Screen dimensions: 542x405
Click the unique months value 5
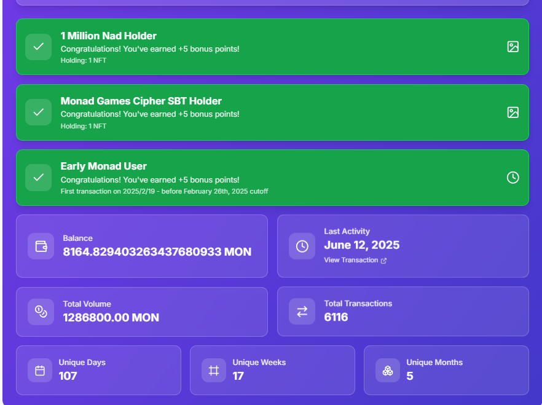[x=410, y=376]
